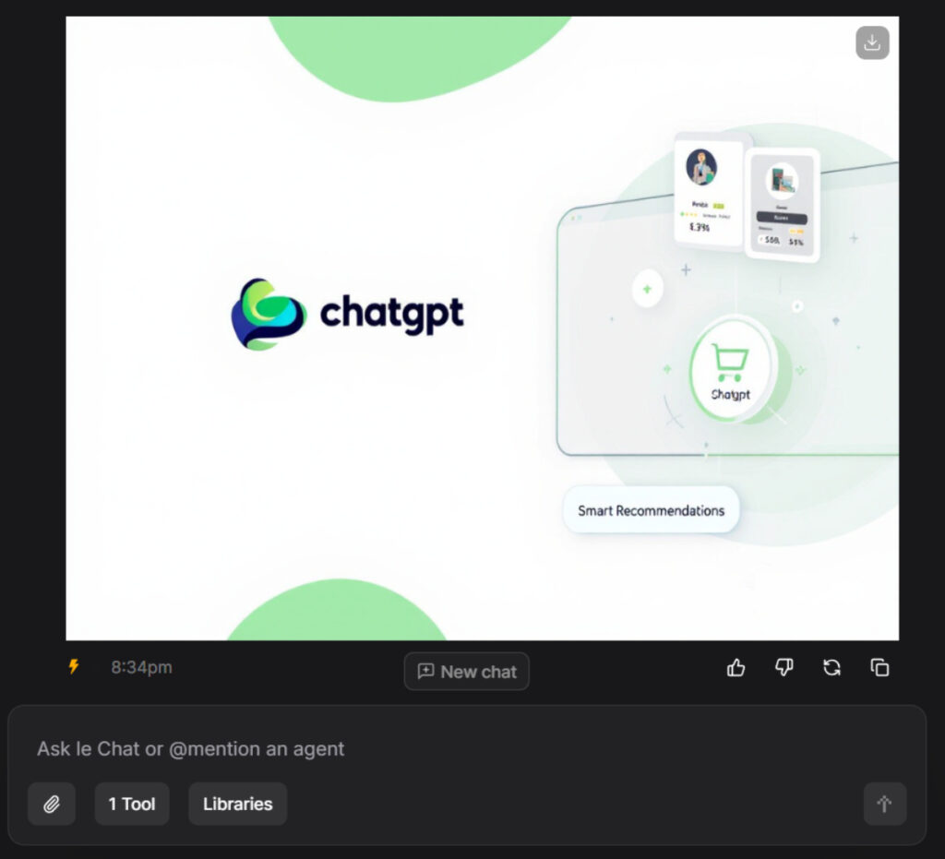This screenshot has height=859, width=945.
Task: Regenerate the response
Action: [x=831, y=667]
